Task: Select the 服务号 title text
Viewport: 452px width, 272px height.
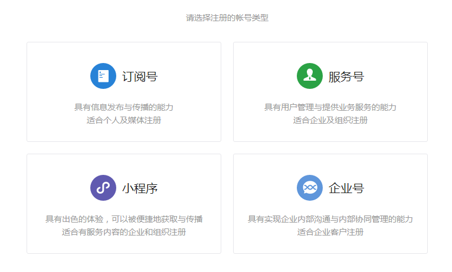Action: point(346,77)
